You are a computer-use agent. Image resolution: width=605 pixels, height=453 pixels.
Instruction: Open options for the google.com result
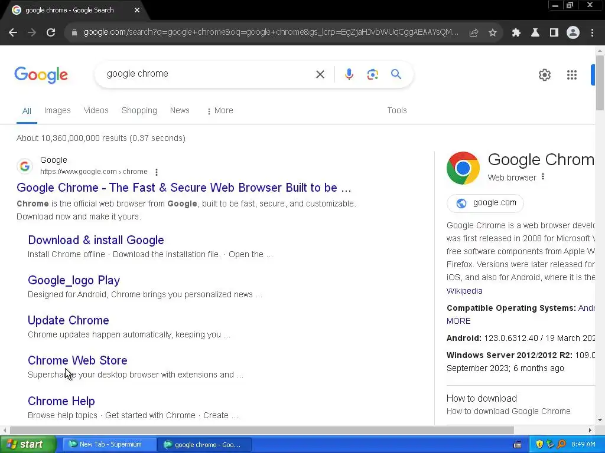click(156, 172)
